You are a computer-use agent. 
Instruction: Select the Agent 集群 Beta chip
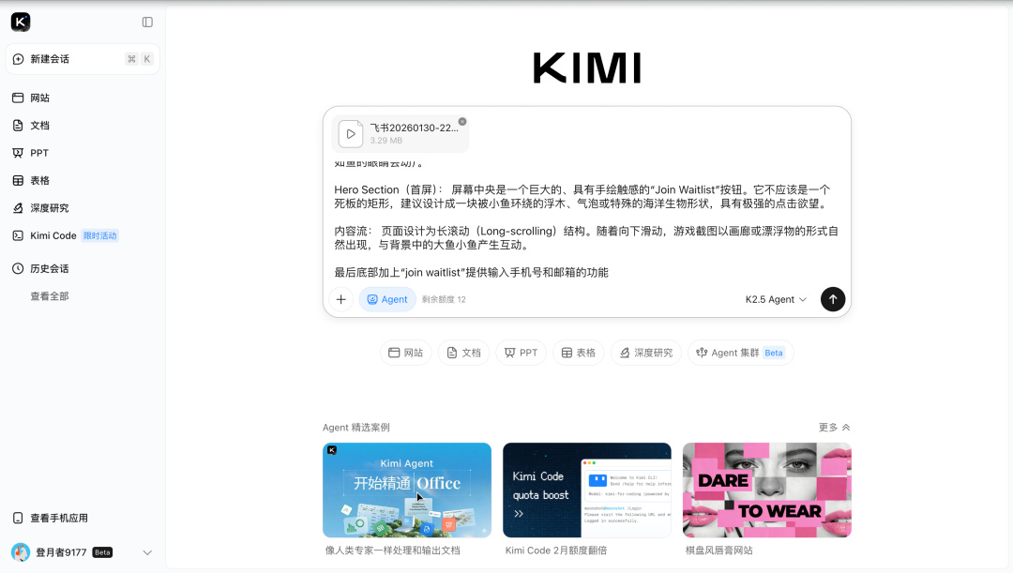[x=740, y=353]
